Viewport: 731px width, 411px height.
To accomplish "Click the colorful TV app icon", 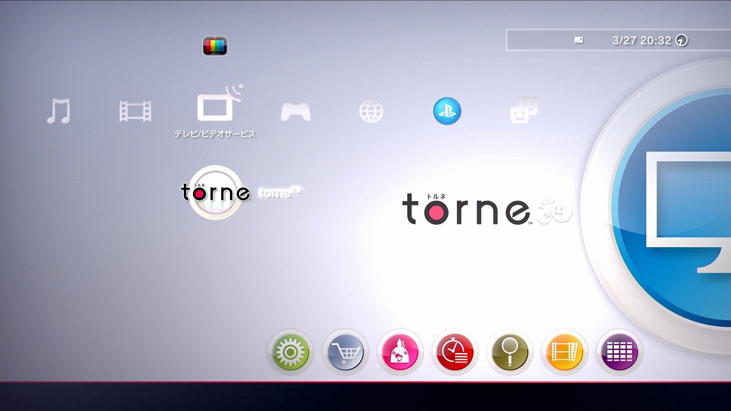I will click(215, 46).
